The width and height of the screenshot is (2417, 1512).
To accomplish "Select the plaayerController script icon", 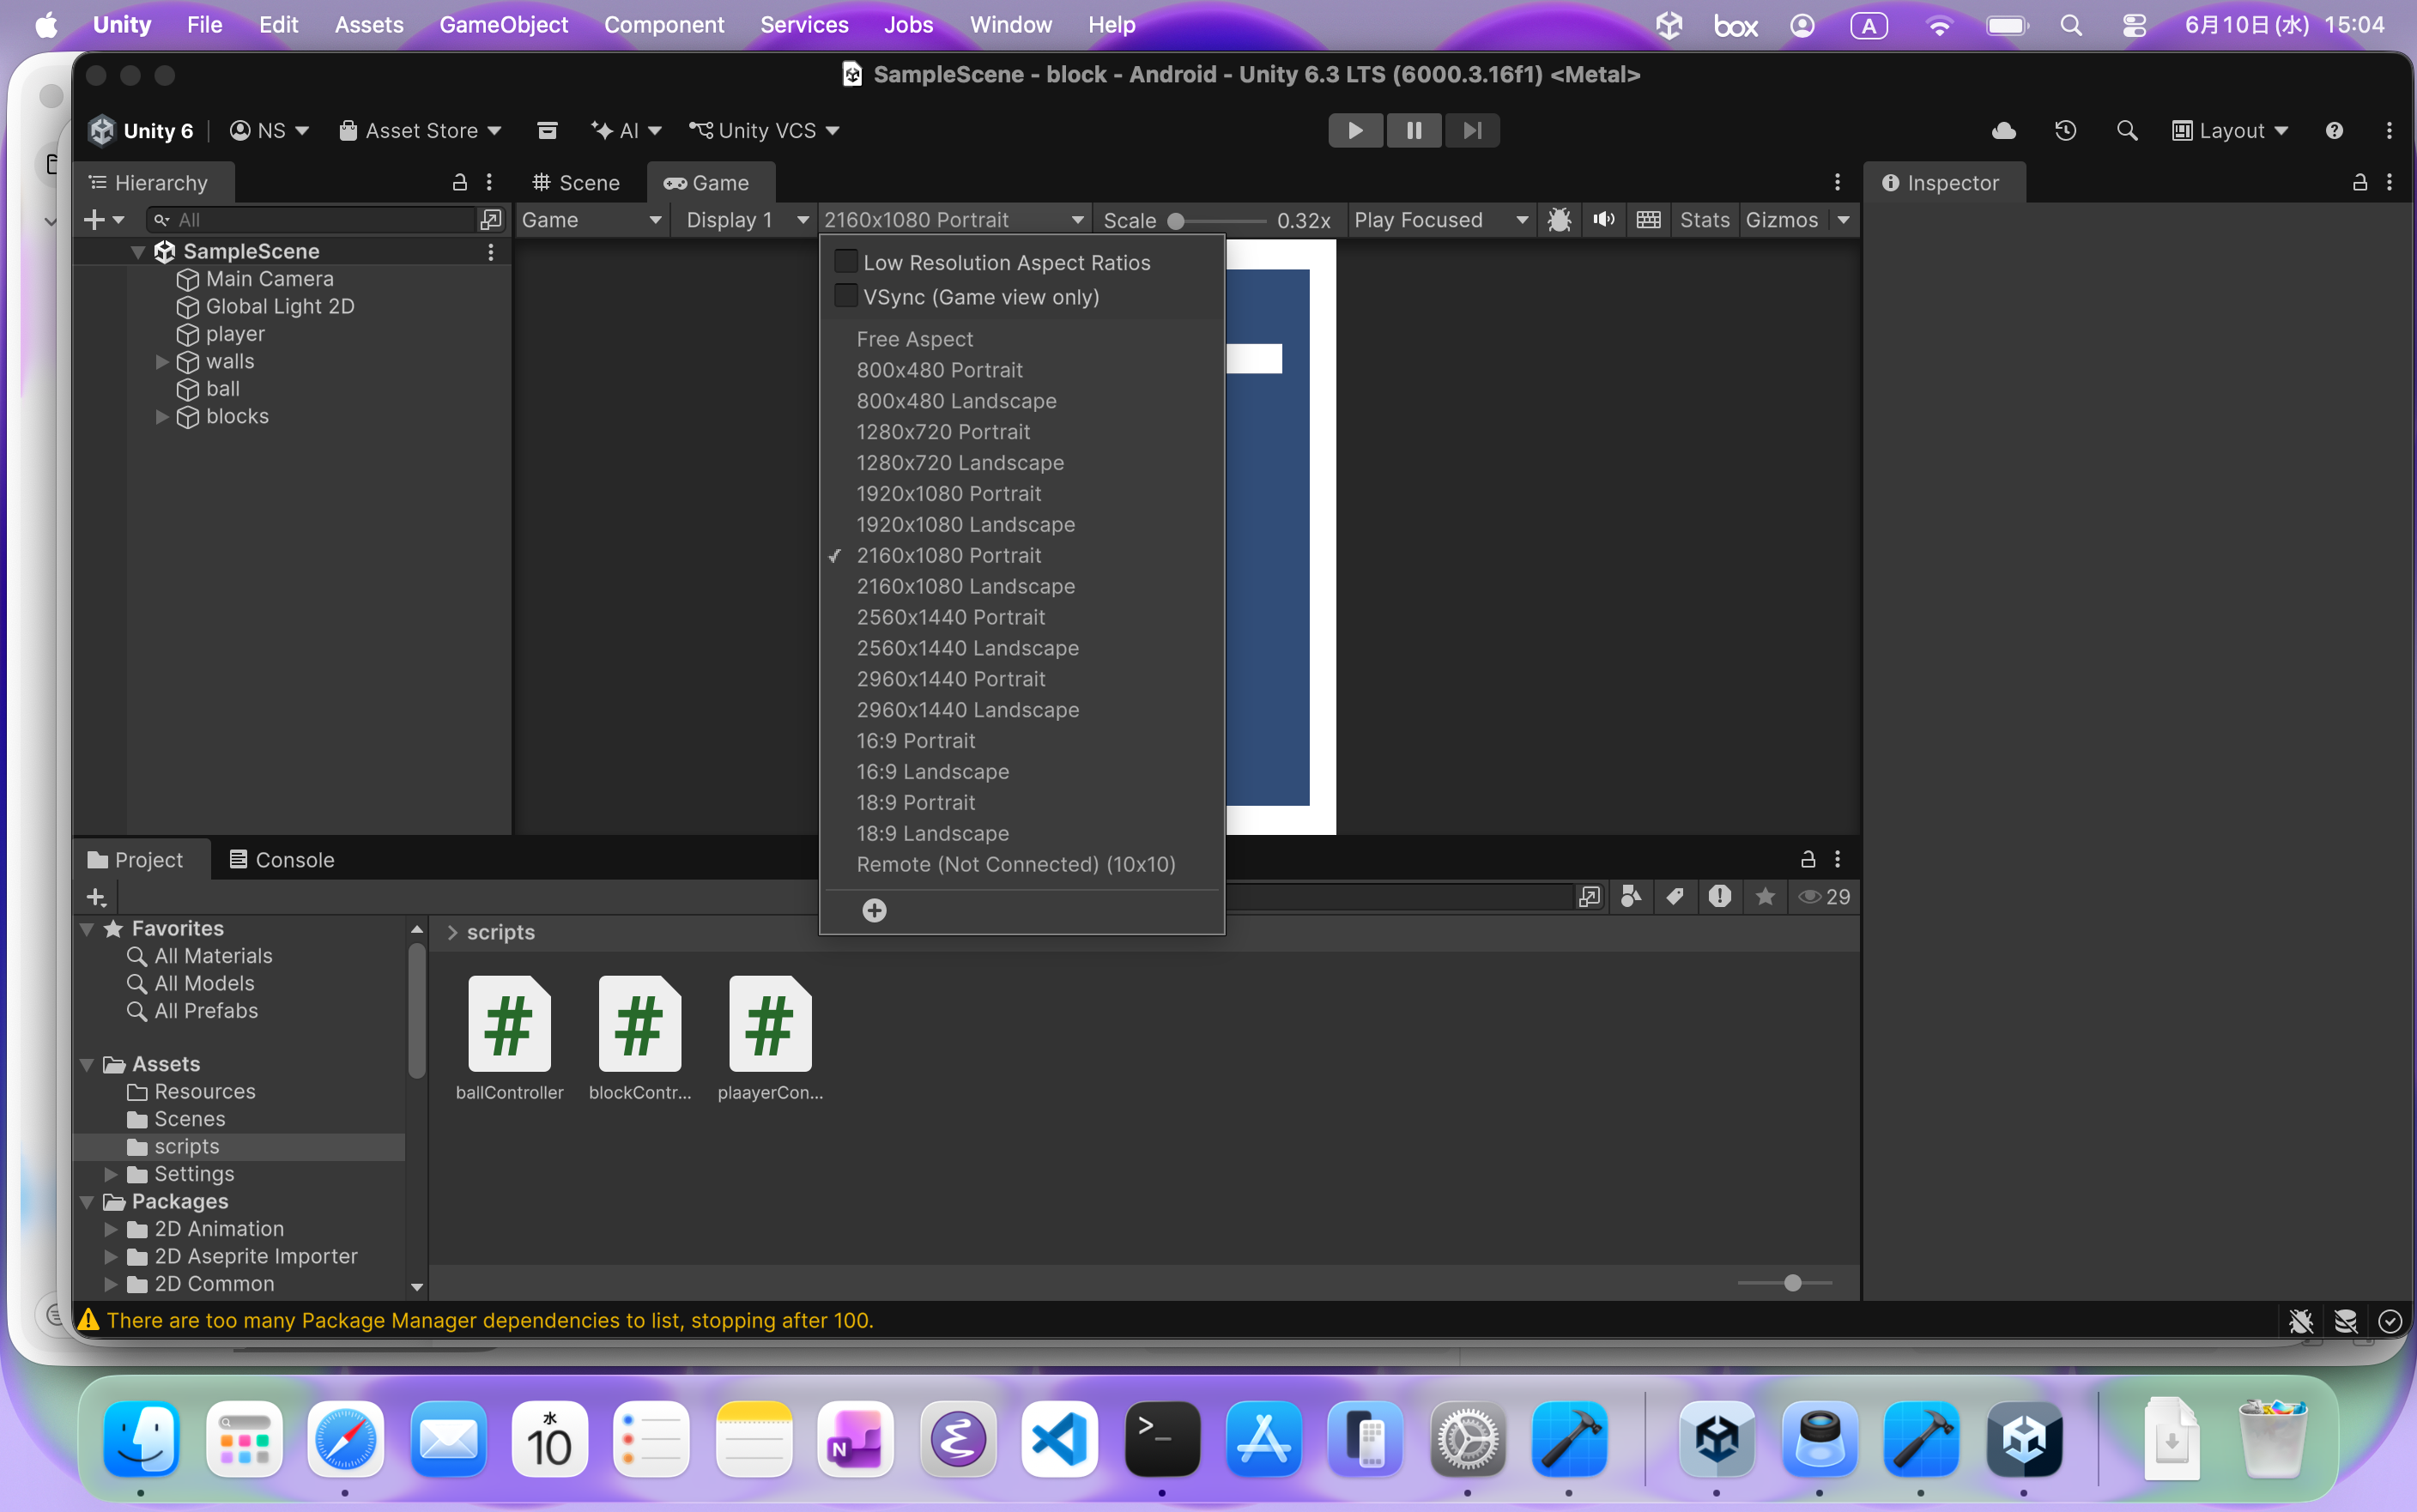I will (x=770, y=1024).
